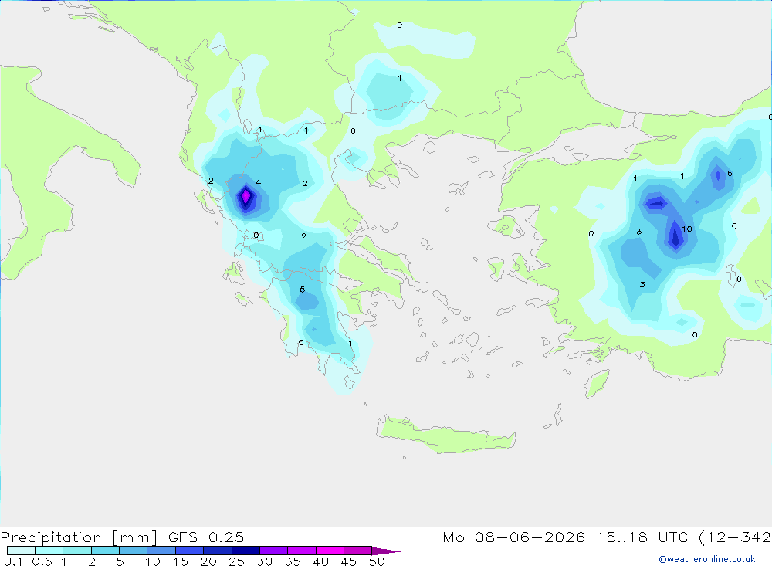Select the legend swatch between 10 and 15

tap(161, 551)
